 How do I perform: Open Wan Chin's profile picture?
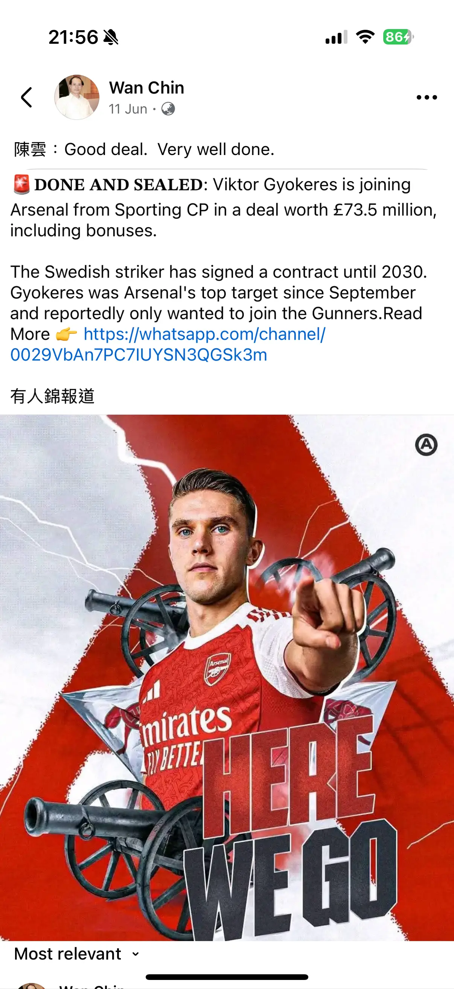[77, 97]
